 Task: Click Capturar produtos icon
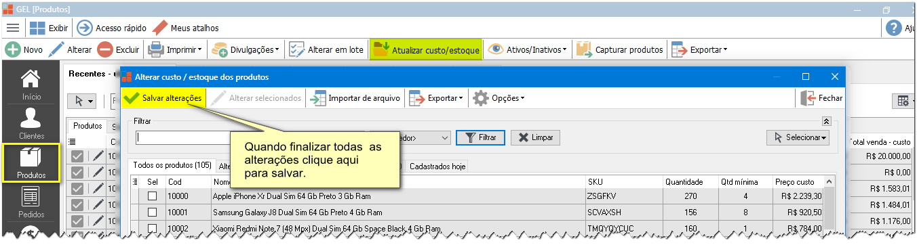[x=583, y=49]
